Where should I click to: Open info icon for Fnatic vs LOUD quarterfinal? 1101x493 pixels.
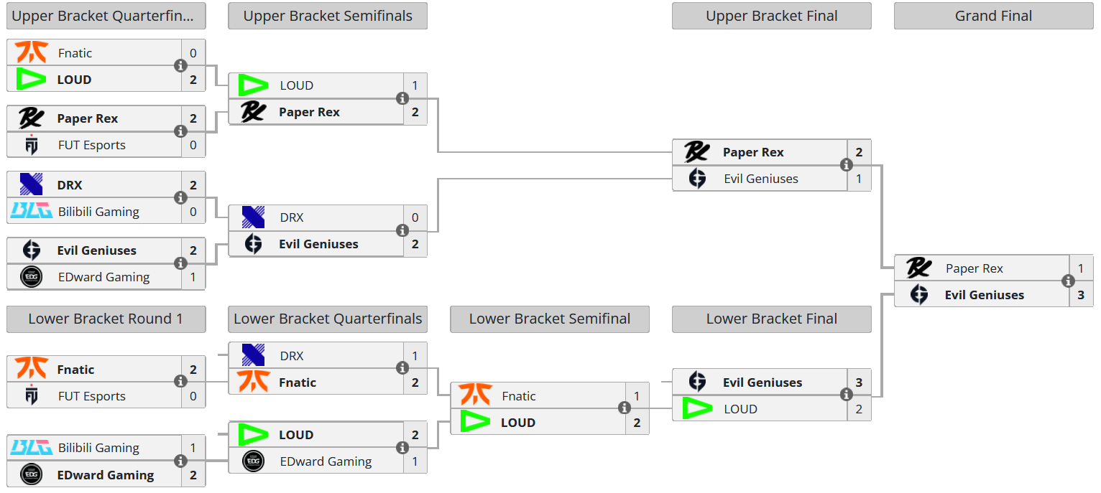(x=180, y=66)
